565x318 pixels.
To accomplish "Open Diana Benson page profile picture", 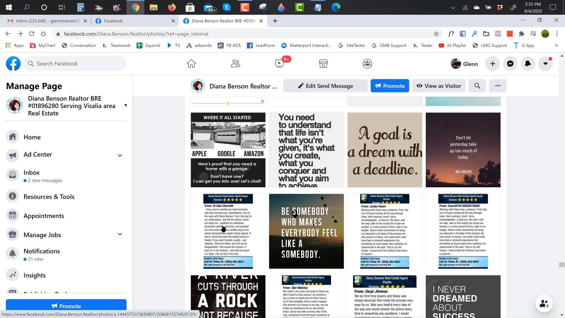I will click(x=198, y=86).
